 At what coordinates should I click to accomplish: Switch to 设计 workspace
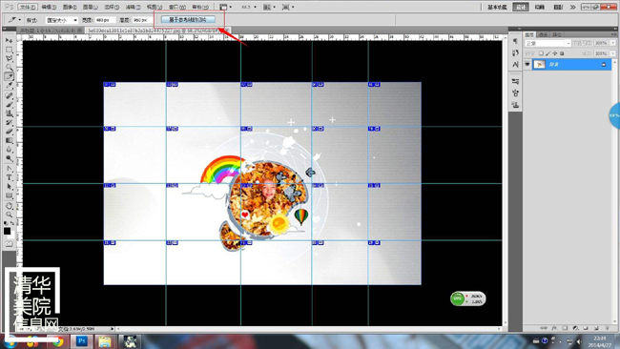tap(521, 7)
